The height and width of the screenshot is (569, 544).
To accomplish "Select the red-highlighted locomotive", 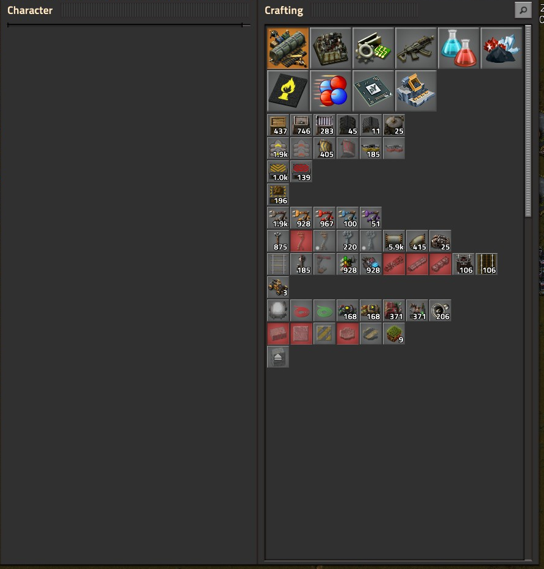I will (394, 264).
